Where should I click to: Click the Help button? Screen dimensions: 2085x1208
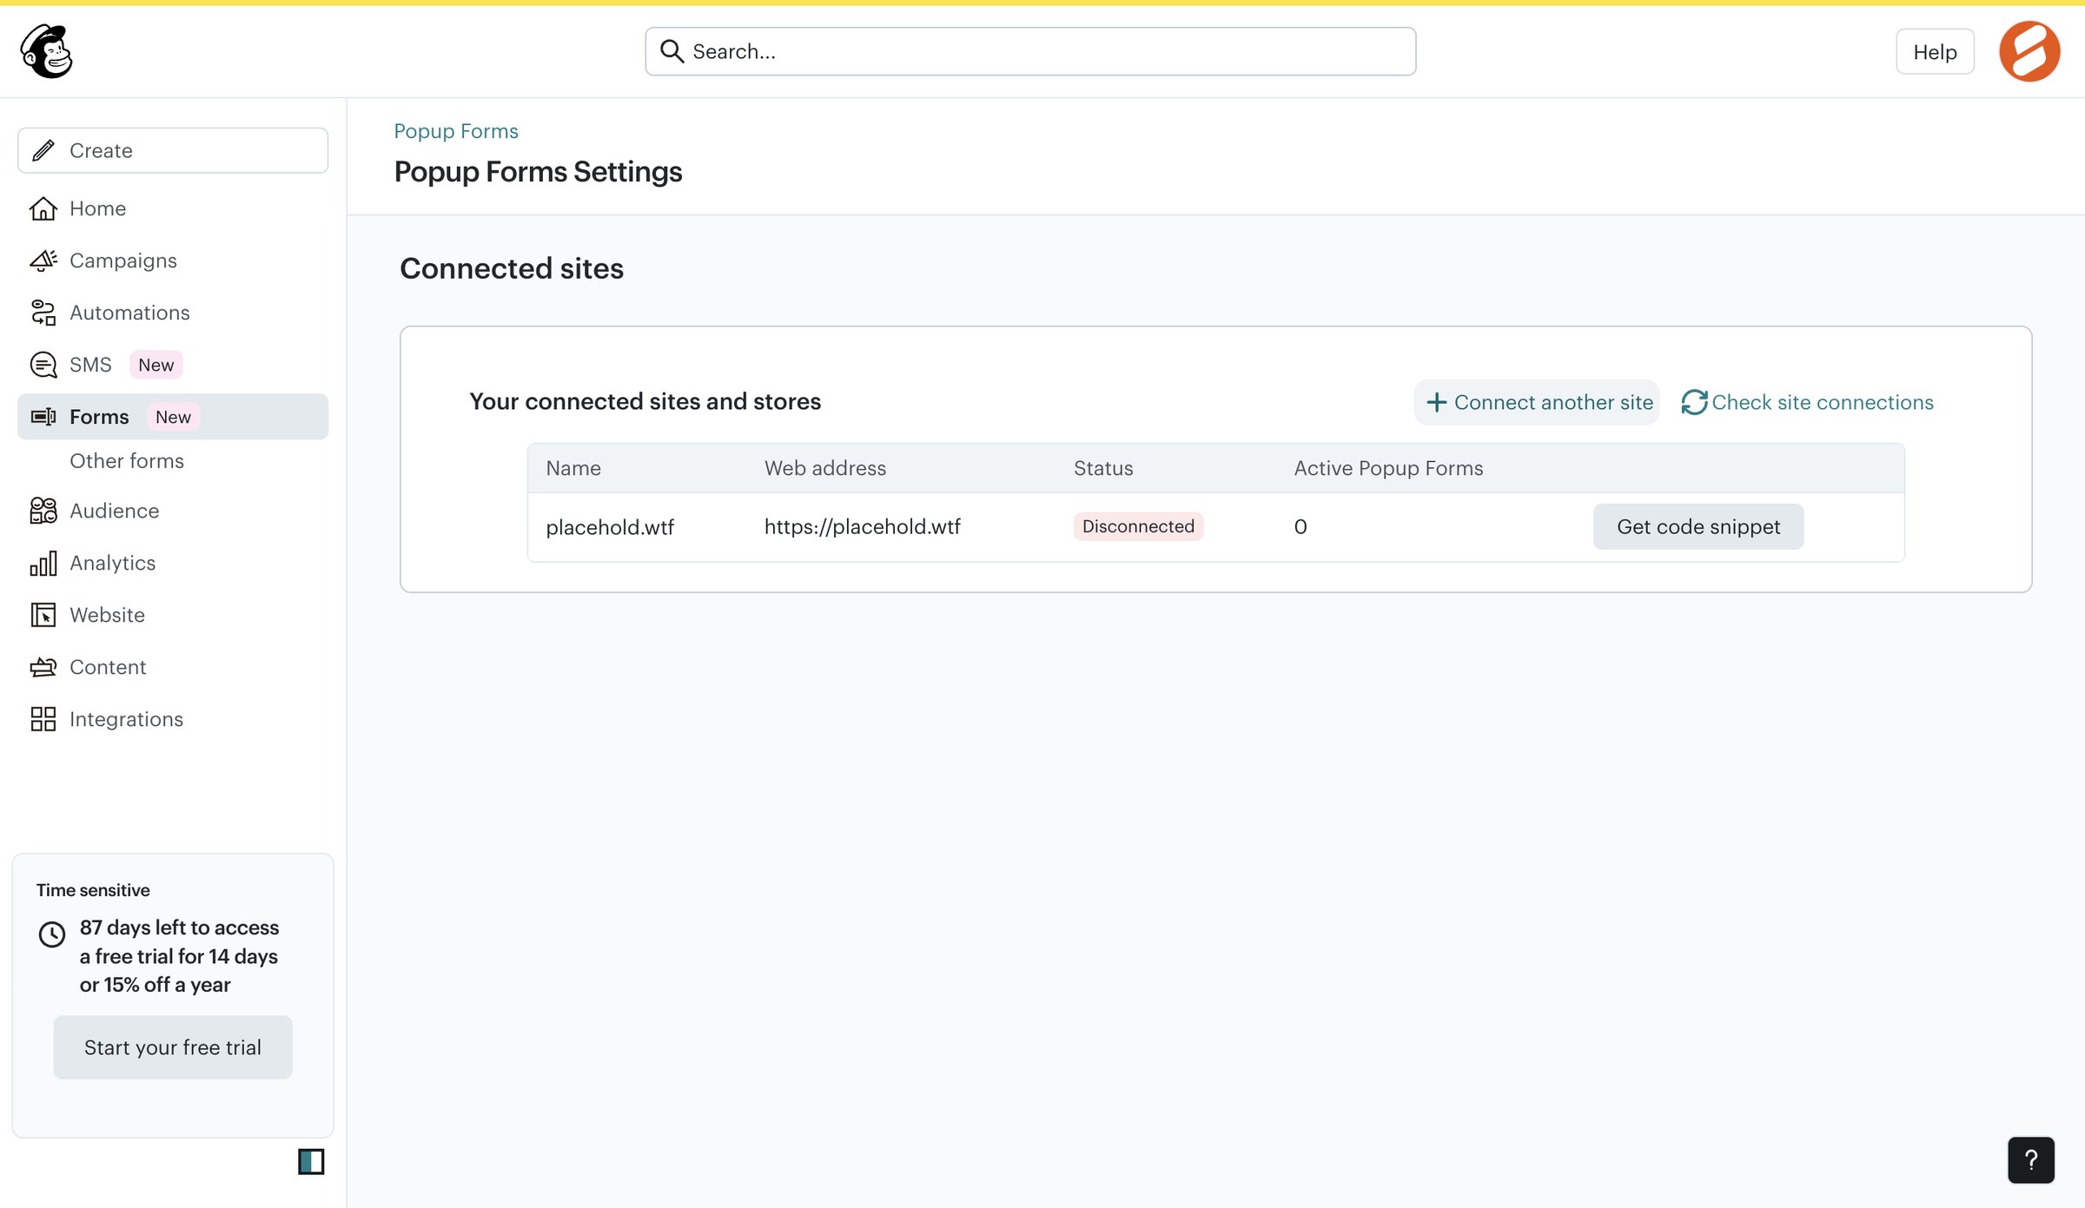1935,52
